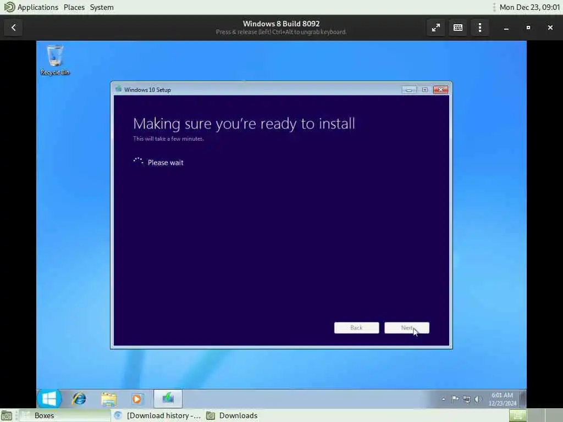Viewport: 563px width, 422px height.
Task: Minimize the Boxes window
Action: [506, 27]
